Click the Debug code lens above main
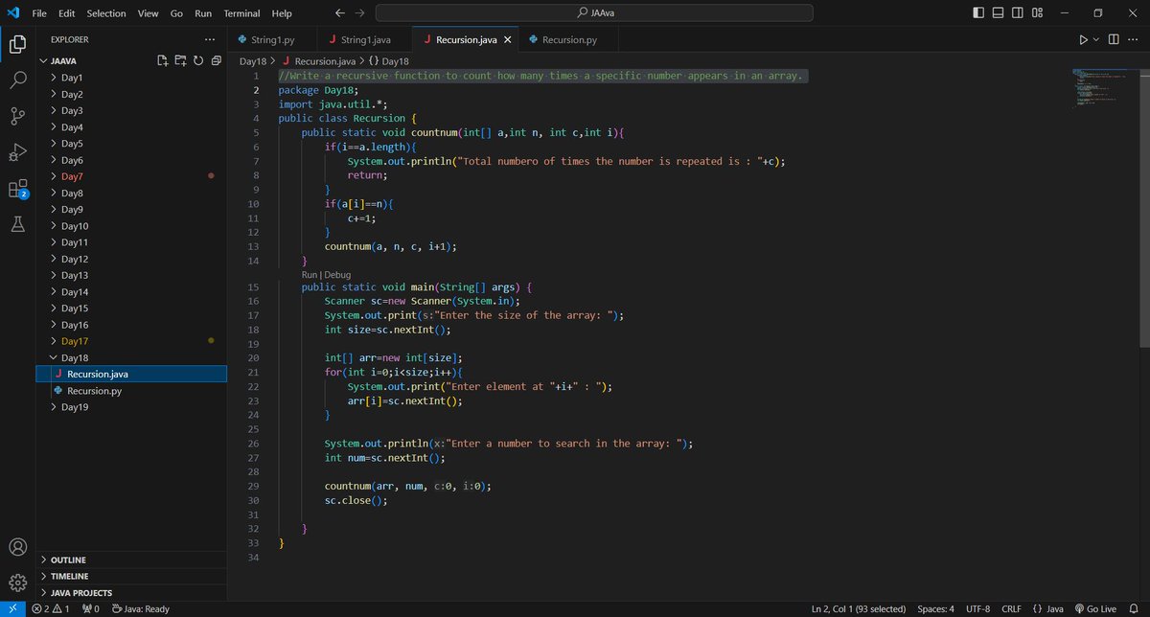The width and height of the screenshot is (1150, 617). coord(337,275)
